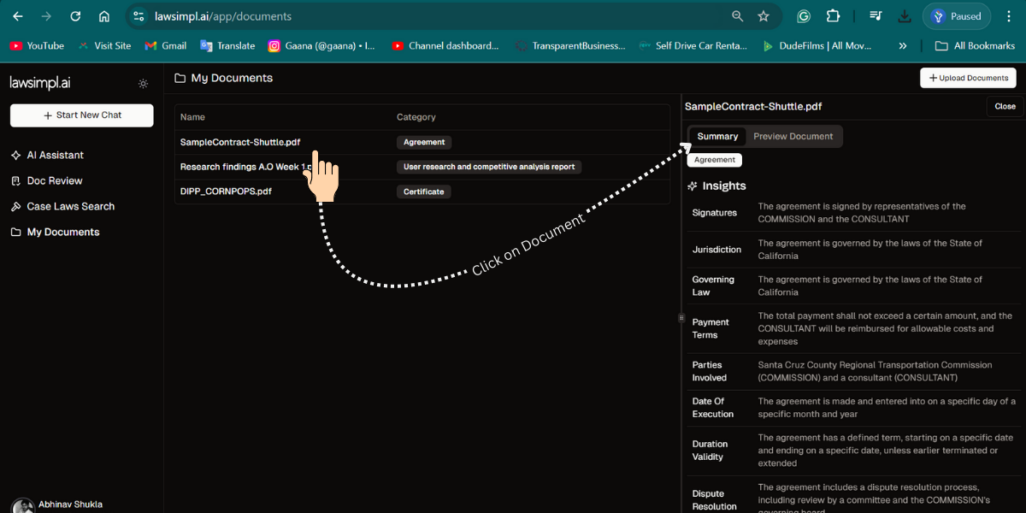Image resolution: width=1026 pixels, height=513 pixels.
Task: Click the Signatures insight label
Action: (715, 213)
